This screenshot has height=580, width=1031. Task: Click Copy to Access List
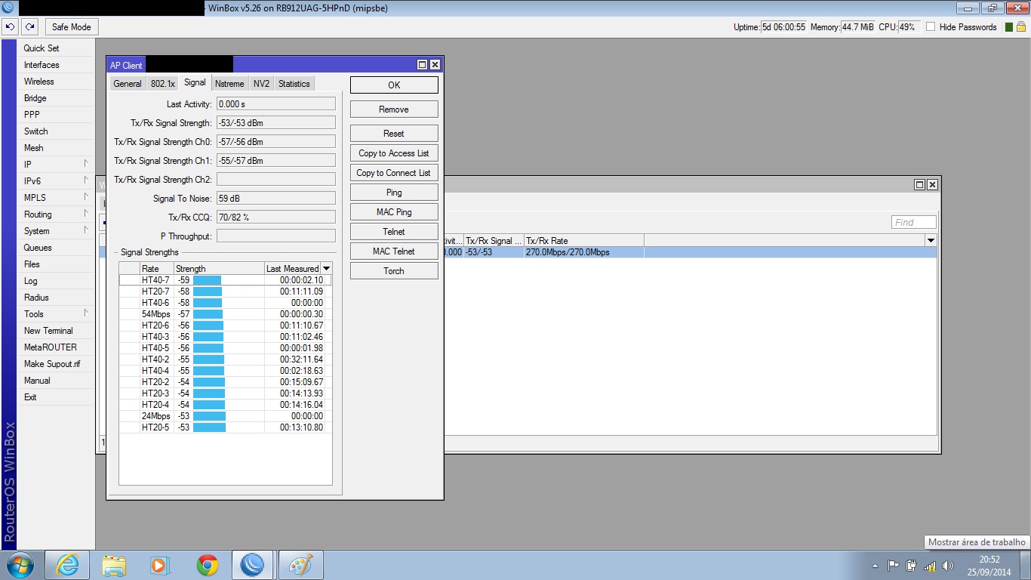tap(394, 153)
